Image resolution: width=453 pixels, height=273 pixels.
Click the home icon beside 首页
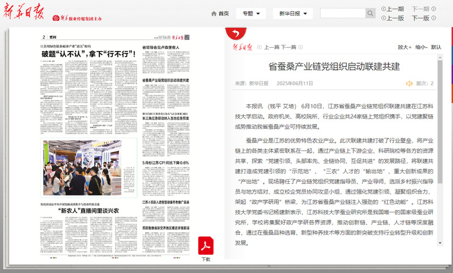point(214,14)
